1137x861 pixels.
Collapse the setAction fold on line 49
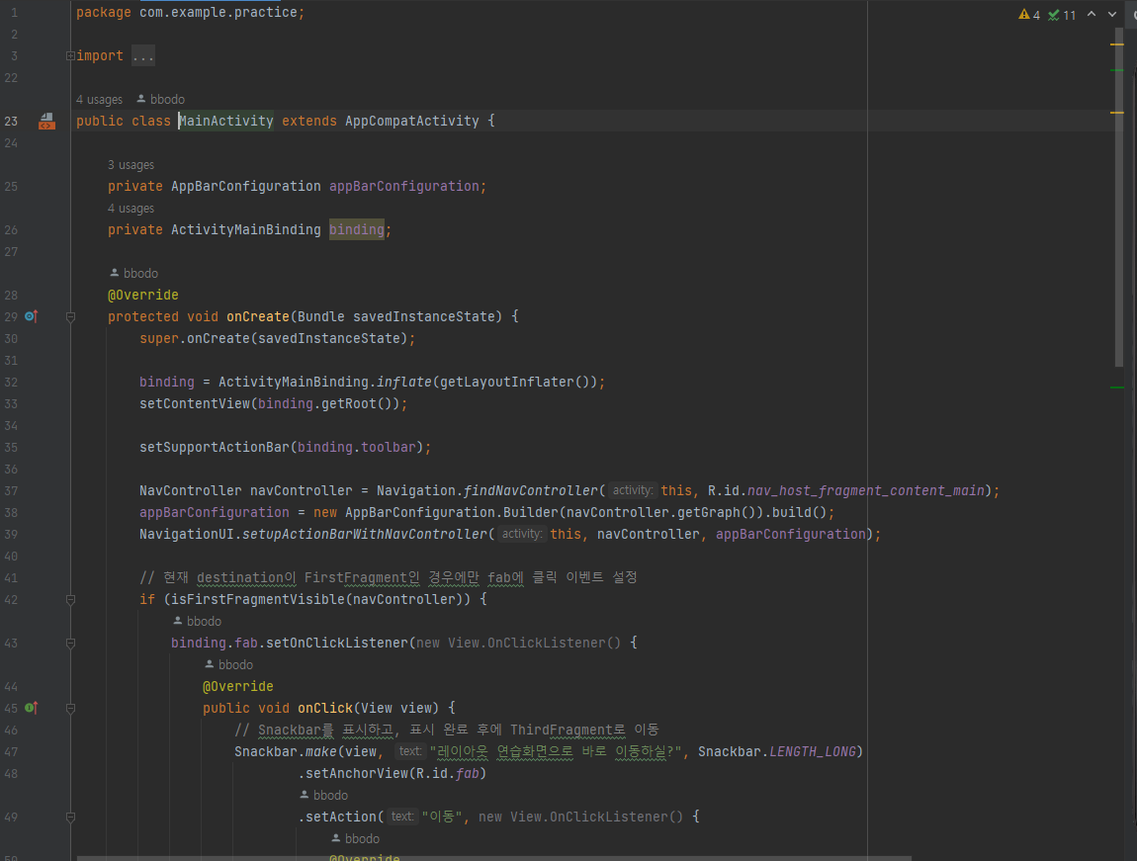[70, 817]
